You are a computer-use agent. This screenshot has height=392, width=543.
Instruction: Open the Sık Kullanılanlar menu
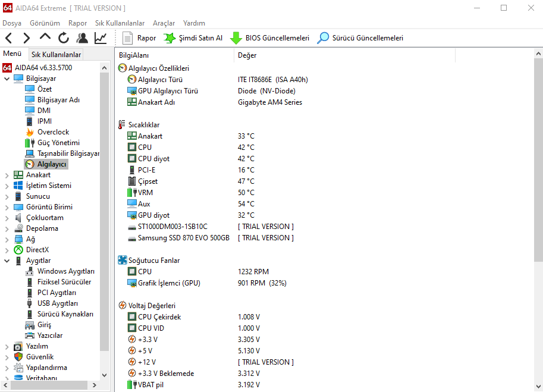coord(120,23)
